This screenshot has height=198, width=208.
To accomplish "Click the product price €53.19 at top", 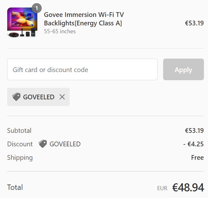I will pos(194,23).
